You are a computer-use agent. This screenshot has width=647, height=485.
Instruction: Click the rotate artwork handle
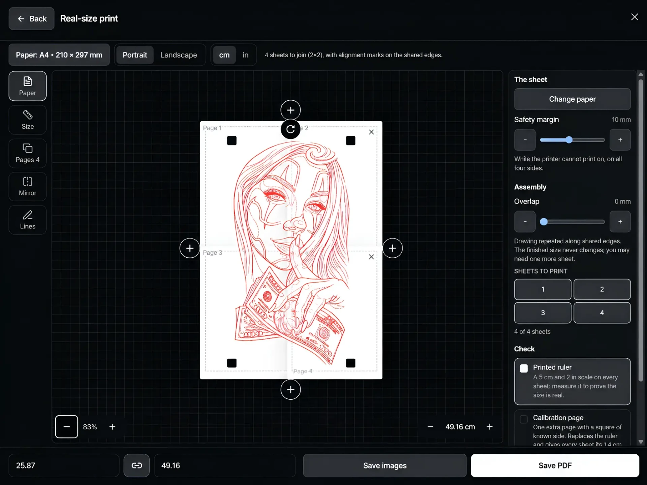(x=290, y=129)
